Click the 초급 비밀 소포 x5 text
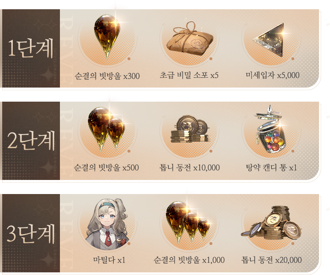 189,75
